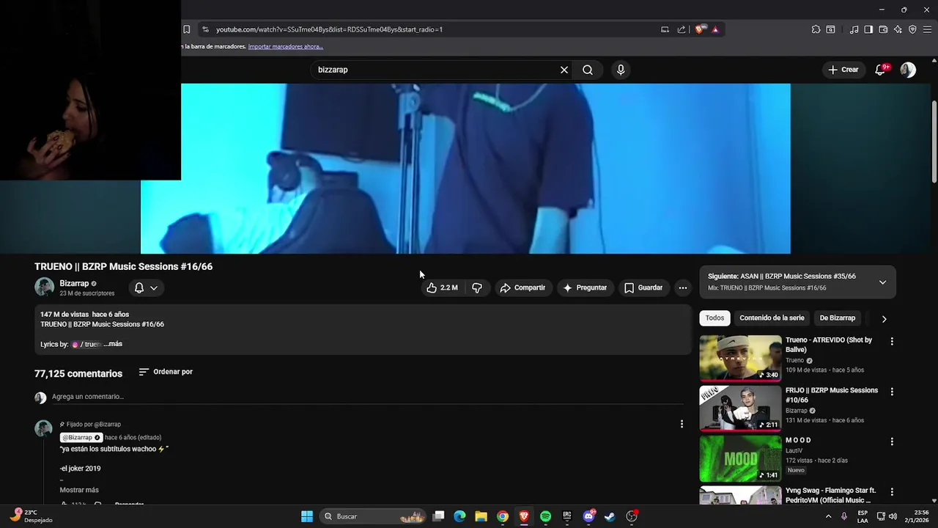
Task: Expand pinned comment with Mostrar más
Action: (x=79, y=490)
